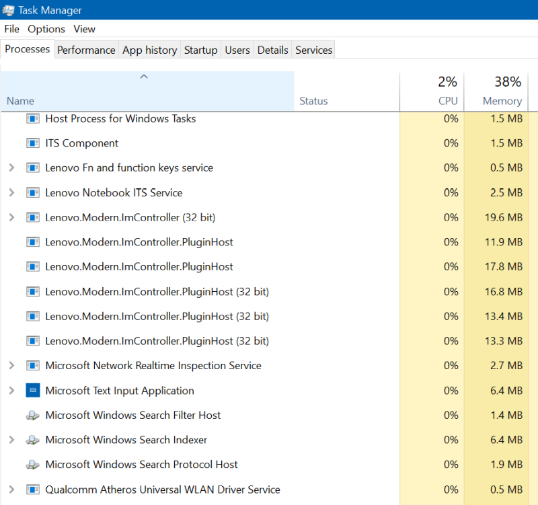
Task: Expand Microsoft Network Realtime Inspection Service
Action: point(11,366)
